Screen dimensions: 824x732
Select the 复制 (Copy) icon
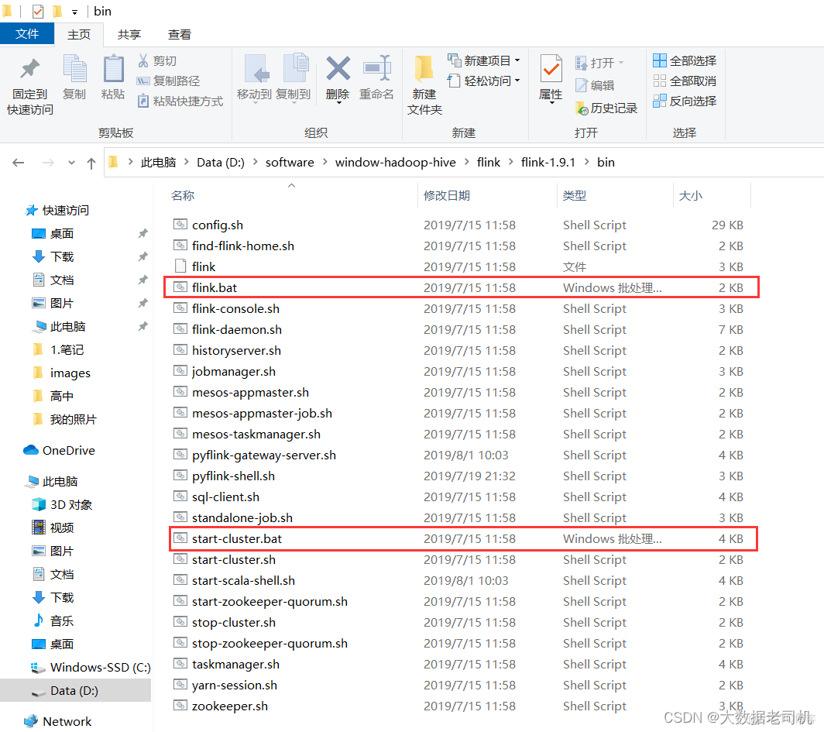pos(74,75)
